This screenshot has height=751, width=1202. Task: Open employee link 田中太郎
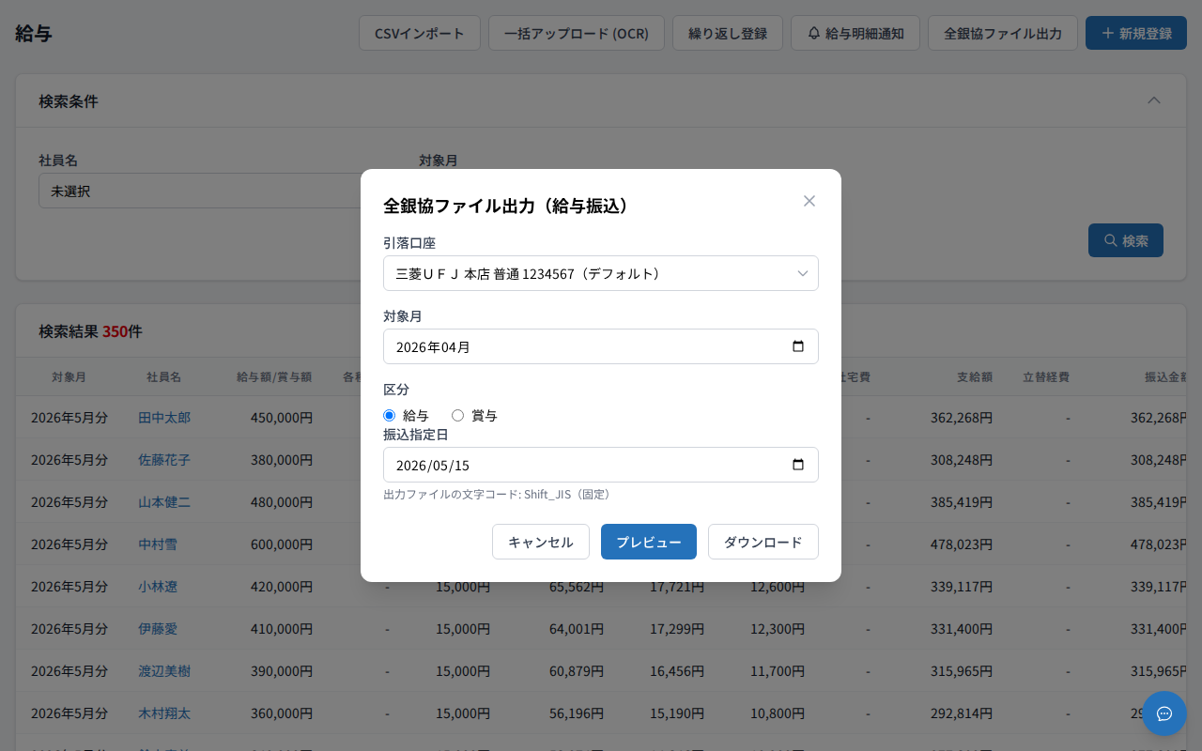164,417
